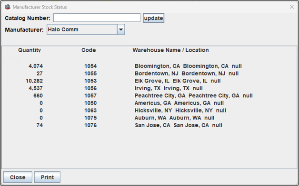Click the Warehouse Name / Location header

[170, 50]
